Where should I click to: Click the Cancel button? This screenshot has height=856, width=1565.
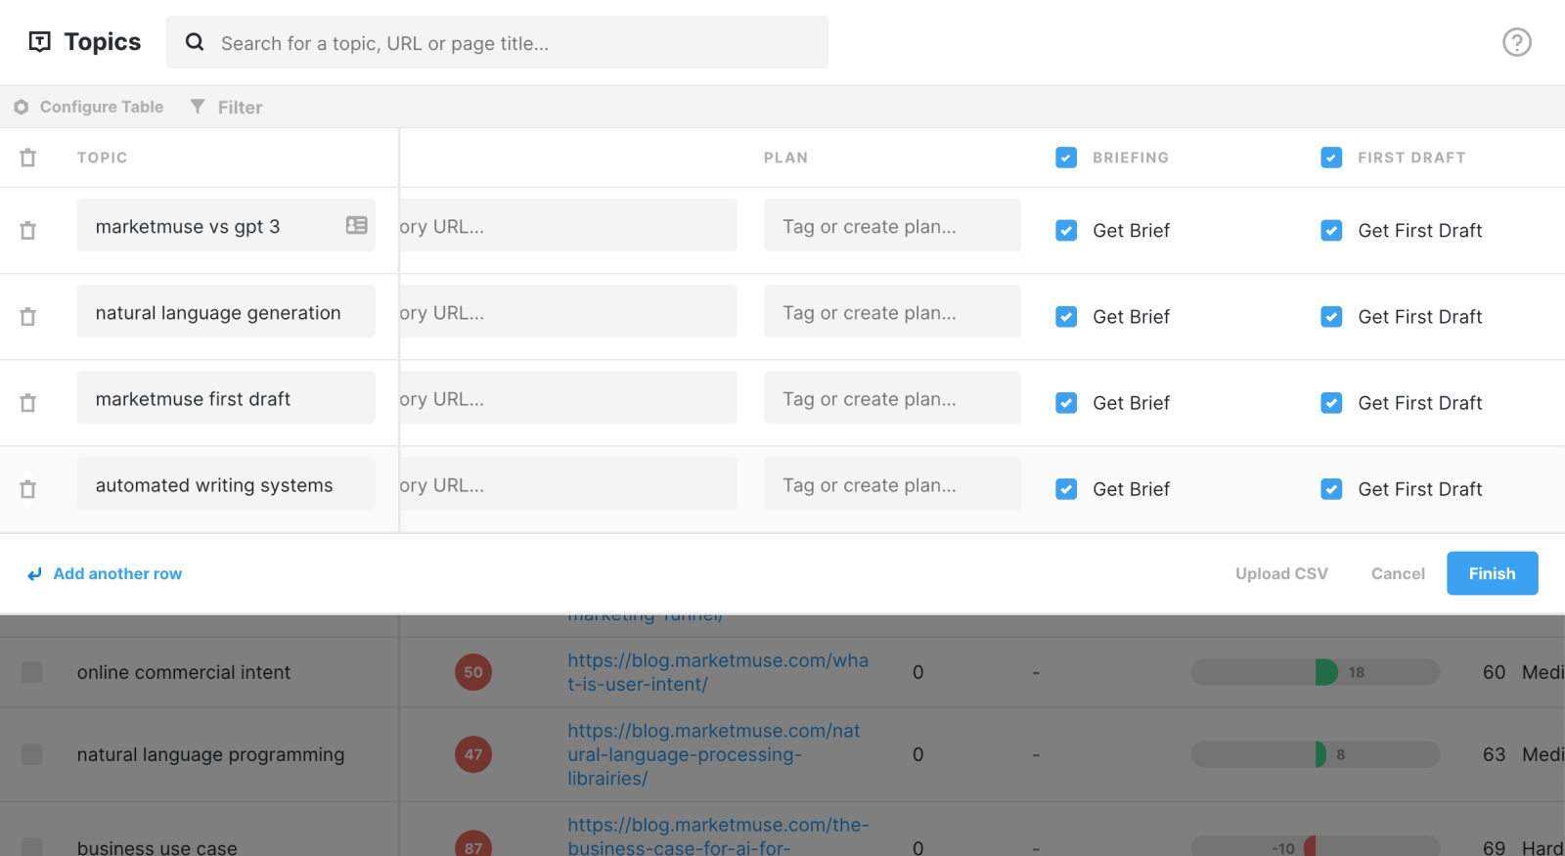pos(1398,573)
